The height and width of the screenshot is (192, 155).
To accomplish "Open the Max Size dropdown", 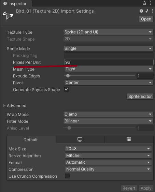I will 108,149.
